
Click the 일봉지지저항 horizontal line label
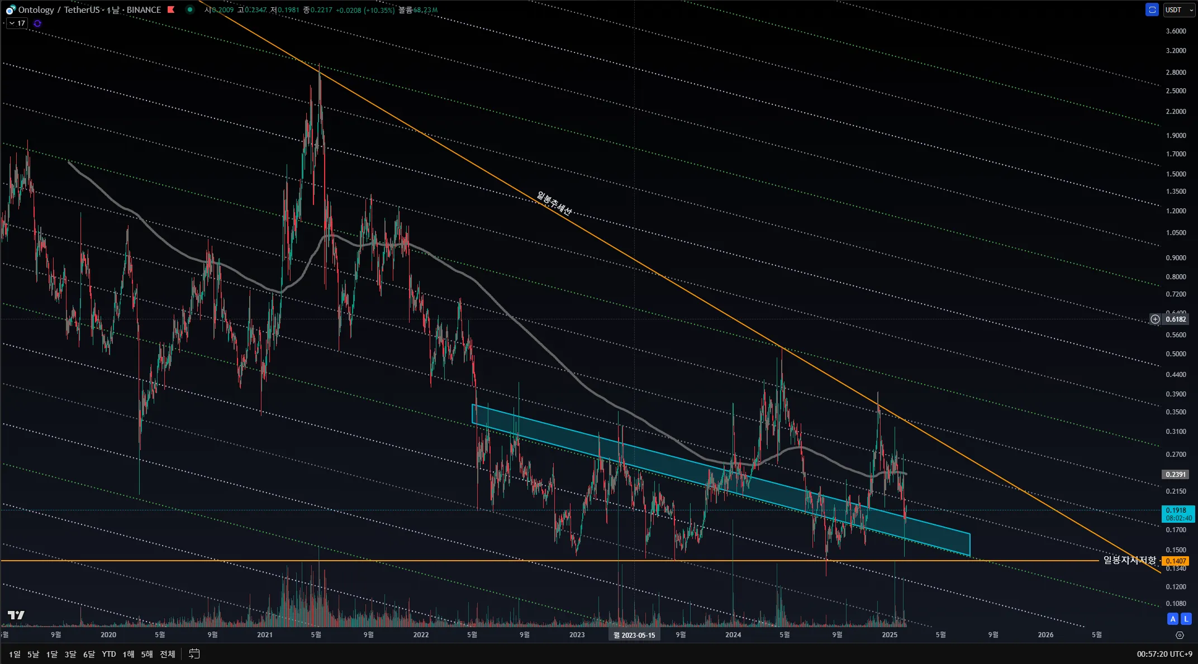click(1129, 560)
